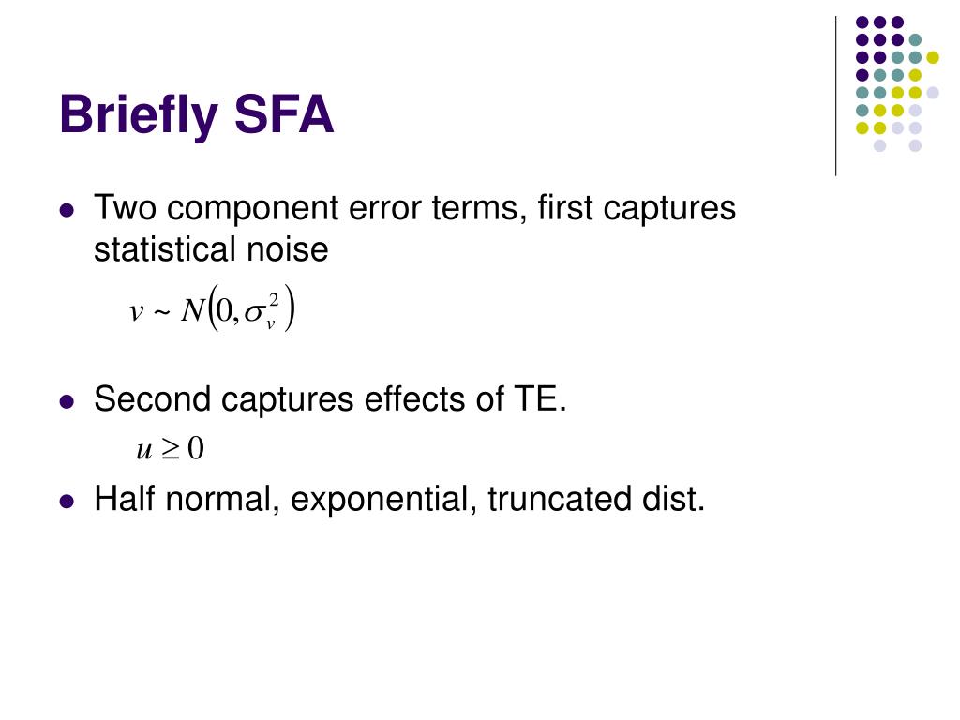Image resolution: width=960 pixels, height=720 pixels.
Task: Click the letter N in the variance formula
Action: click(192, 310)
